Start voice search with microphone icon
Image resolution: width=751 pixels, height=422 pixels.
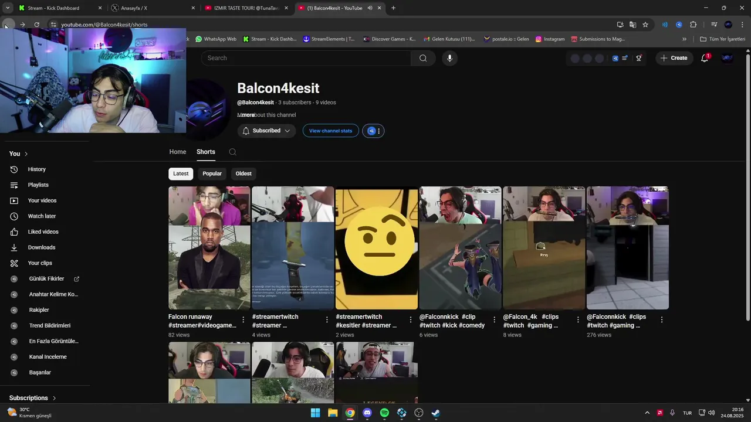[449, 58]
